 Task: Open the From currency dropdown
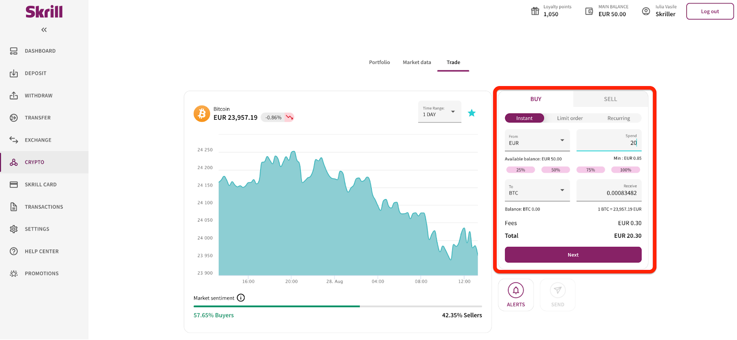pos(537,140)
